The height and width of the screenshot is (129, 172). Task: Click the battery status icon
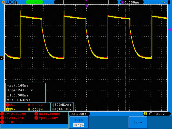(169, 2)
